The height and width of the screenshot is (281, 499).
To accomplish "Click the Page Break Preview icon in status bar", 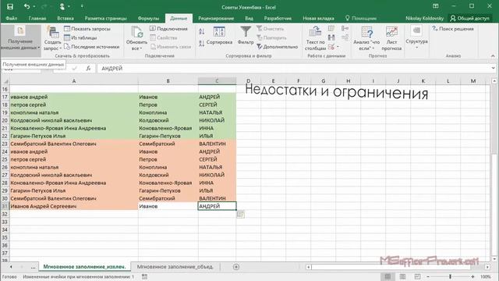I will 418,276.
